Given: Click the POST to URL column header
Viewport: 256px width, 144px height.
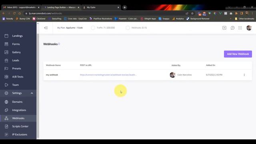Looking at the screenshot, I should [x=86, y=65].
